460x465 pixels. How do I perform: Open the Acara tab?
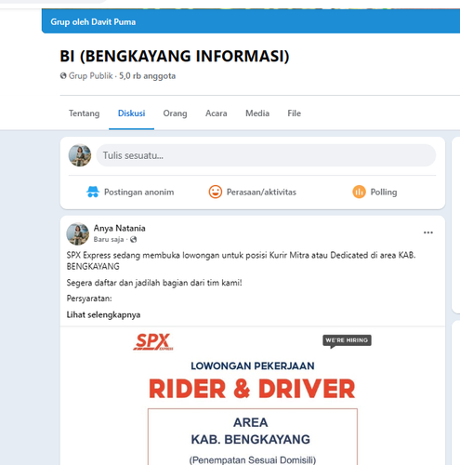[x=217, y=113]
